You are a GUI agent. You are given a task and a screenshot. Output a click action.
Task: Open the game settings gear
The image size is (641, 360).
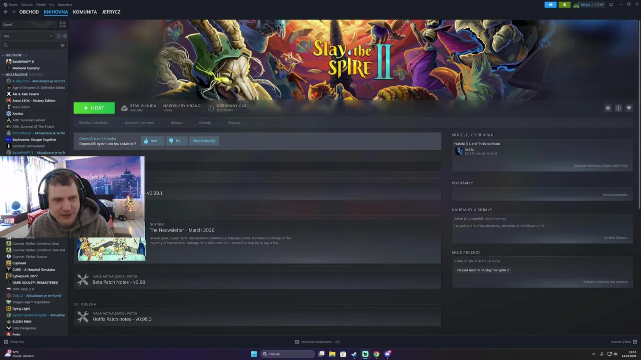tap(608, 108)
